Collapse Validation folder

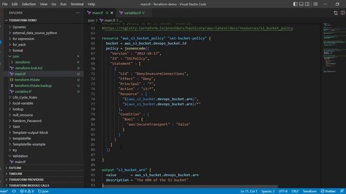pyautogui.click(x=44, y=156)
